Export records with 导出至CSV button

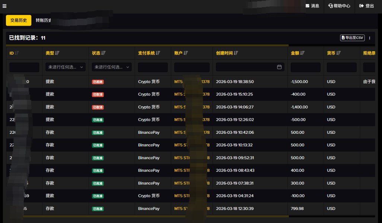(352, 38)
